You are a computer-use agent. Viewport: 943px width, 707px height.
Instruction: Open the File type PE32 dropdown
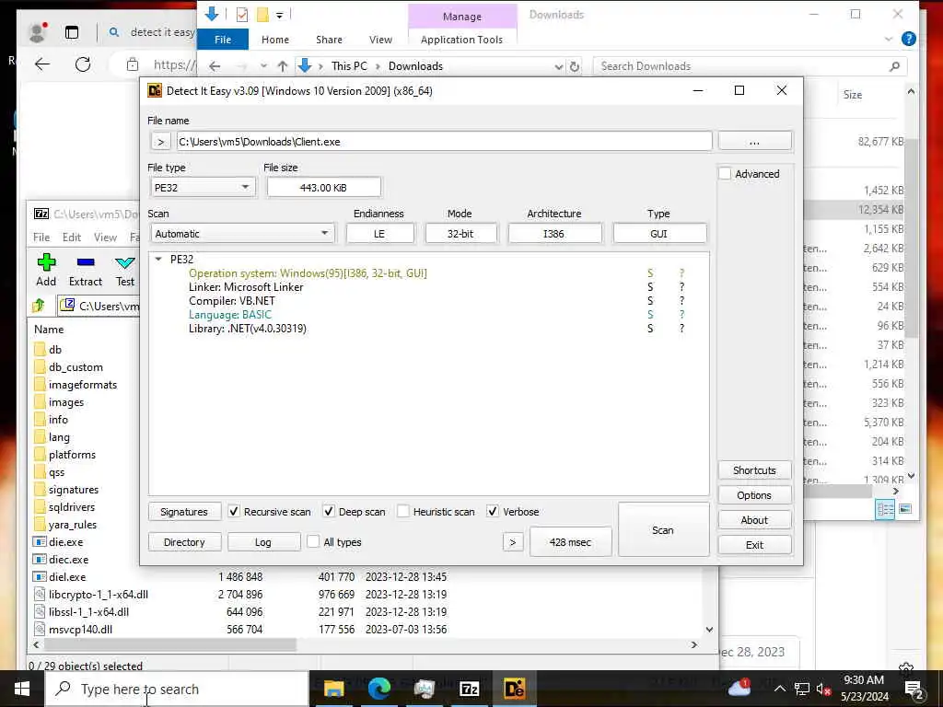pos(202,188)
